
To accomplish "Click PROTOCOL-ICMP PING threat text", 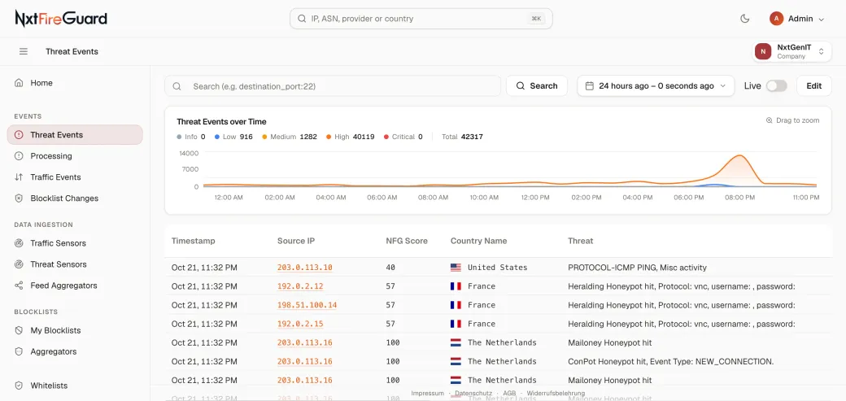I will coord(637,267).
